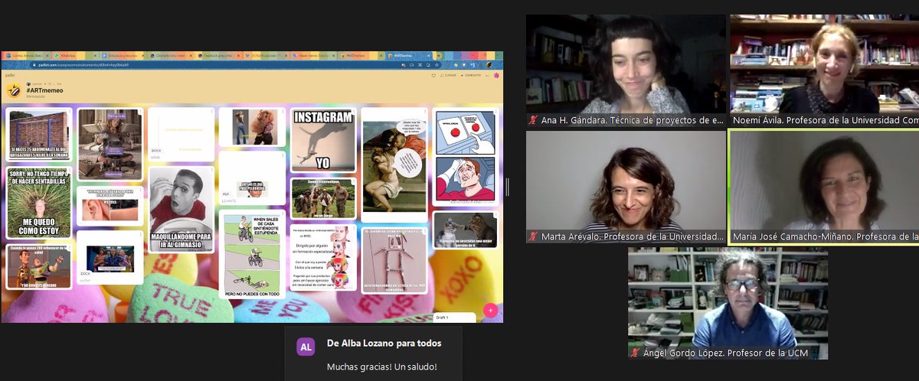The image size is (919, 381).
Task: Open the abdominales brick wall meme card
Action: tap(38, 135)
